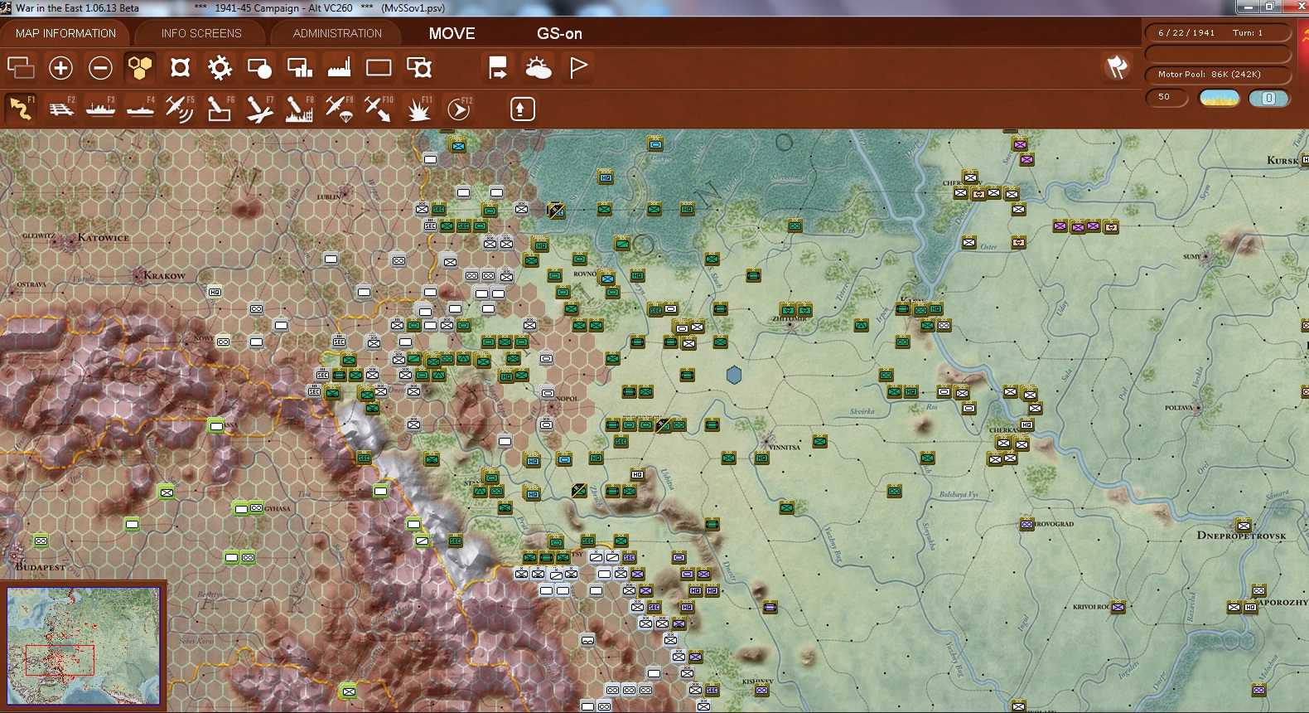Zoom out the map with the minus icon
This screenshot has width=1309, height=713.
[x=100, y=67]
